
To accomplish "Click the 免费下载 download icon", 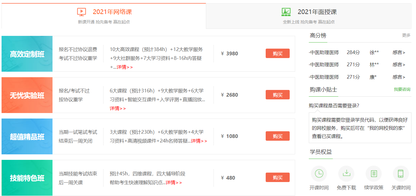I will pos(346,174).
